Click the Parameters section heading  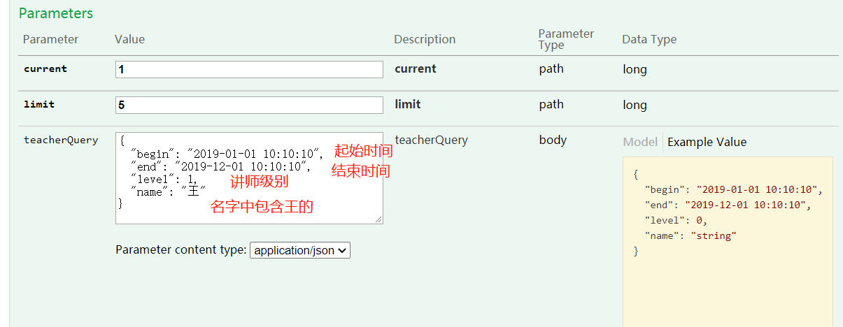pos(56,13)
